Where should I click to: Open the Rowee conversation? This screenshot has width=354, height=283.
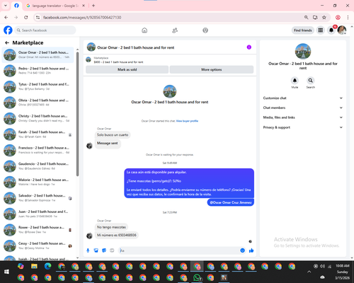point(38,229)
